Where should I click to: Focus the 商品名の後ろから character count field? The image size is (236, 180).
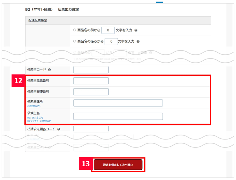point(111,41)
